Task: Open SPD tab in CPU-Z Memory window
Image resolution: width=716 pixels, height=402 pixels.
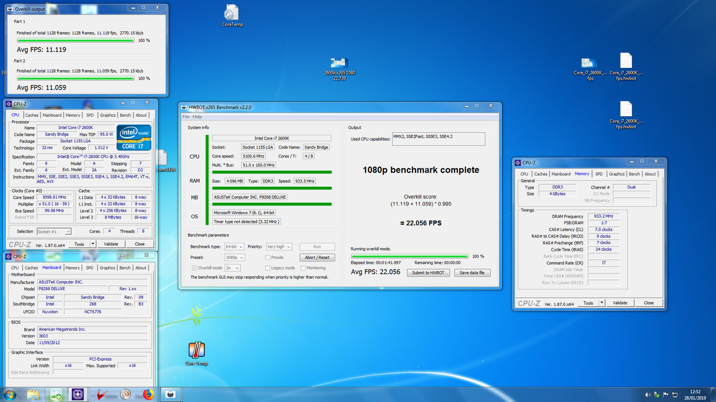Action: coord(599,174)
